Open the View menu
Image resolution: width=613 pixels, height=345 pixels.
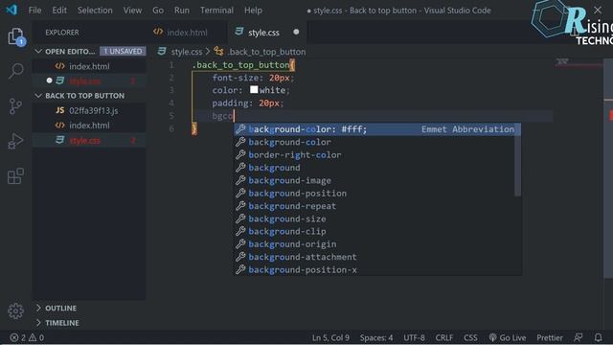coord(132,11)
